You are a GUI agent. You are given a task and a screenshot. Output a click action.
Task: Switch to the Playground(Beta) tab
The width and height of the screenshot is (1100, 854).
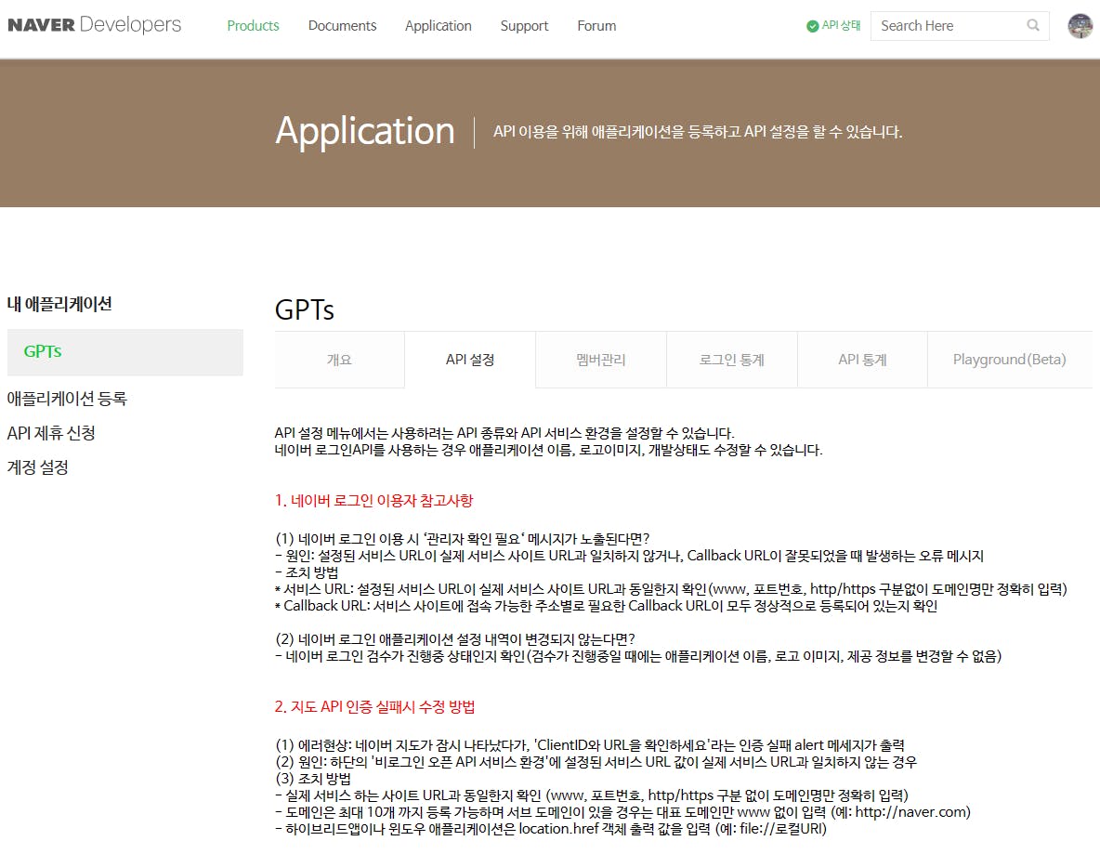coord(1010,360)
